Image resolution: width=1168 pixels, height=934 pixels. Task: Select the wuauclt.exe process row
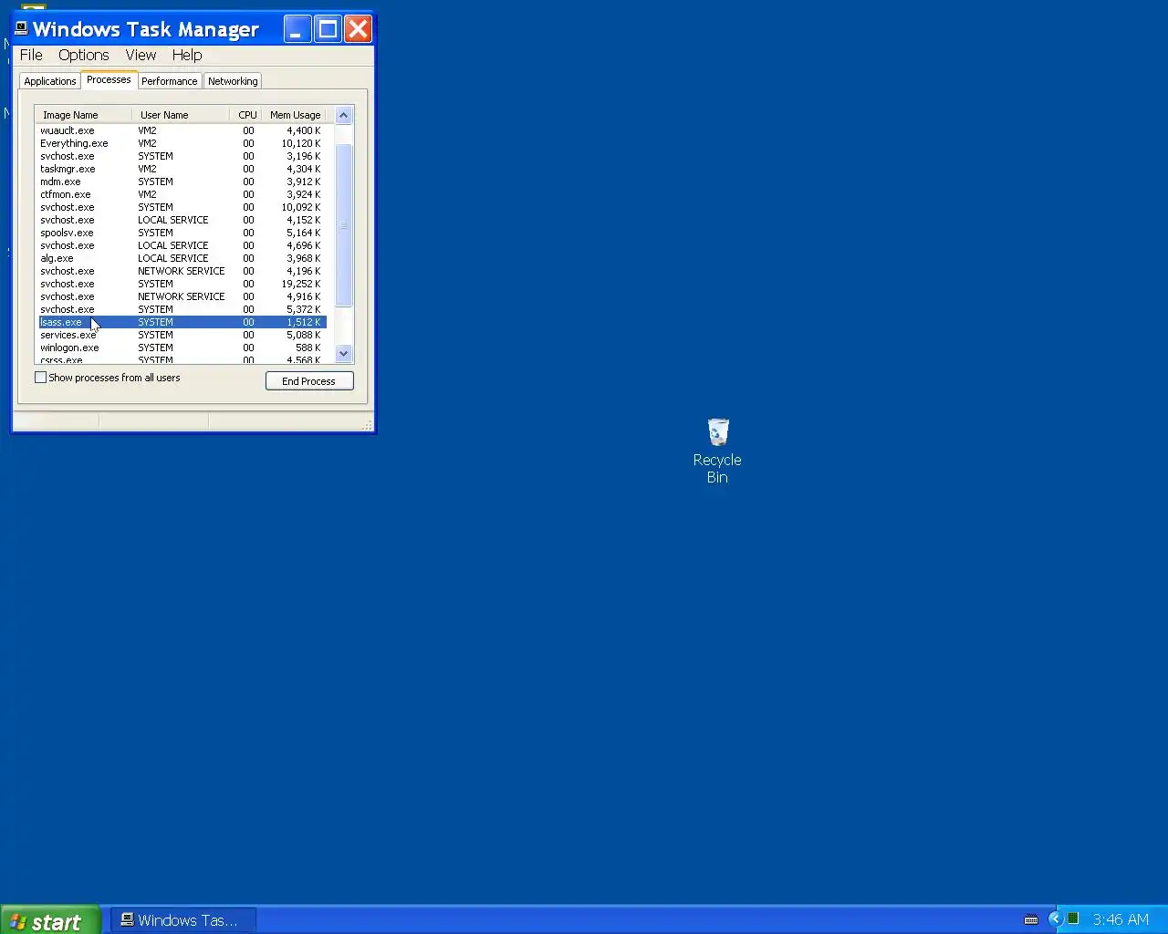click(181, 130)
